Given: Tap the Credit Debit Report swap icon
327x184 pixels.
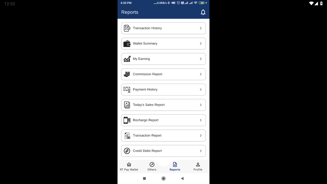Looking at the screenshot, I should tap(127, 151).
